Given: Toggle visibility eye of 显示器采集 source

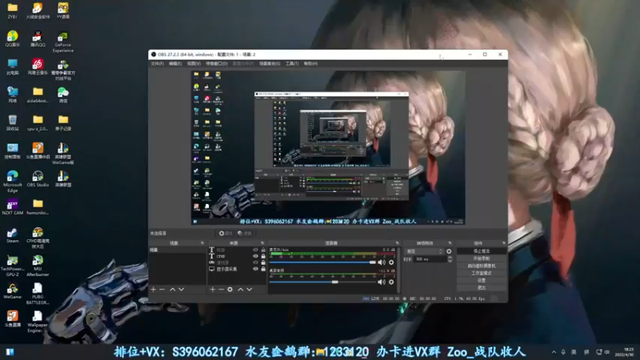Looking at the screenshot, I should tap(255, 269).
